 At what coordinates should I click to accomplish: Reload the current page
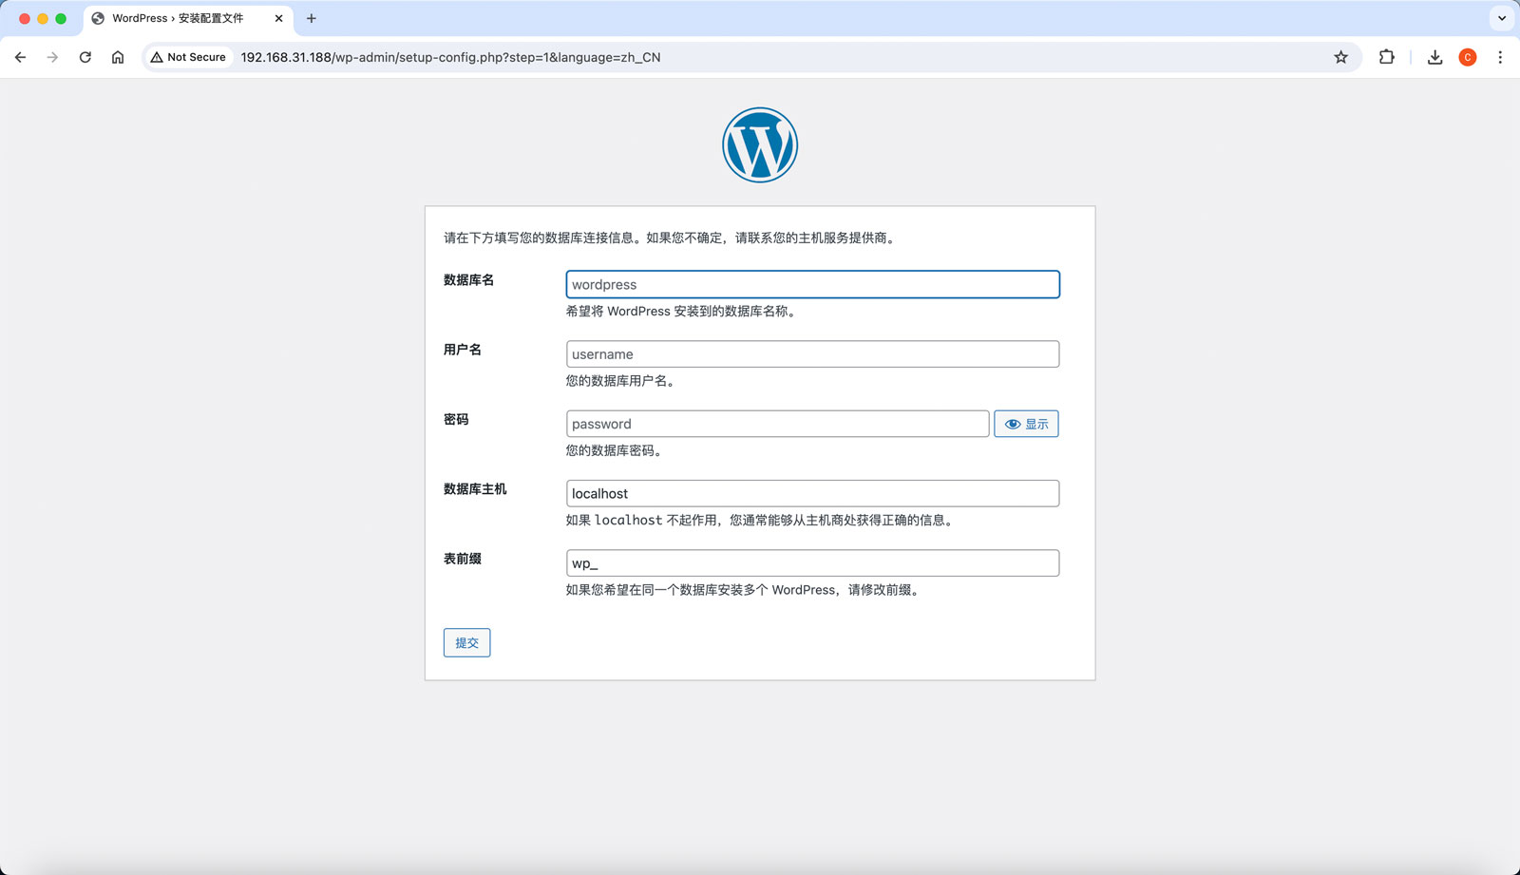click(85, 57)
